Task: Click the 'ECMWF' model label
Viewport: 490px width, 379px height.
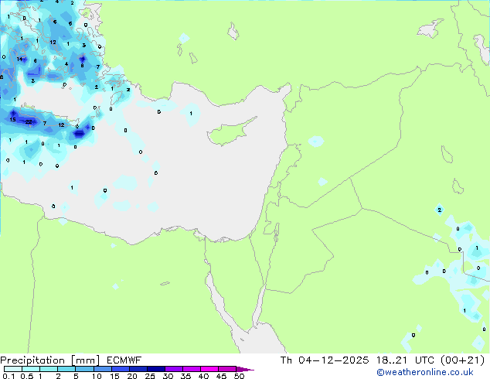Action: 124,360
